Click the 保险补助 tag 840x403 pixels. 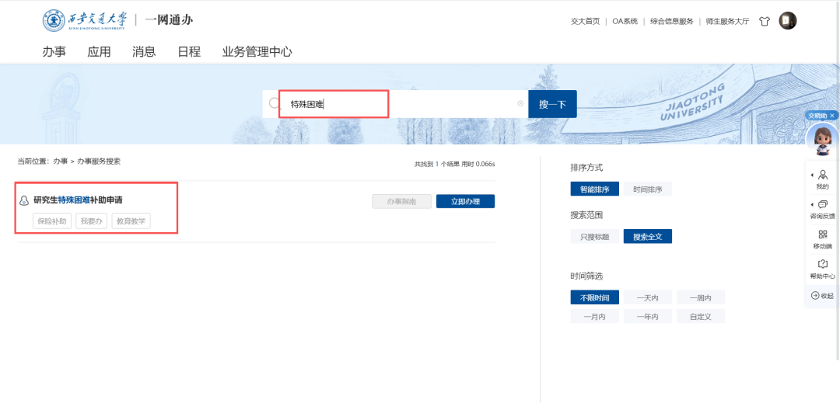[x=52, y=221]
